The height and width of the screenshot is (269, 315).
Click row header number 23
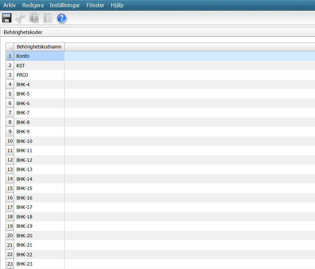coord(10,264)
